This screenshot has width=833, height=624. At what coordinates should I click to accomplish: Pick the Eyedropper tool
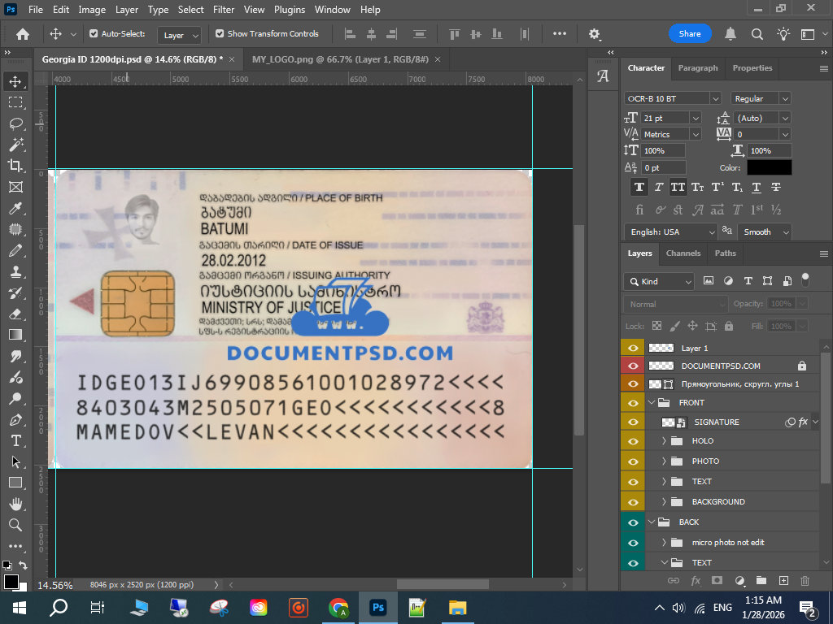[x=15, y=208]
